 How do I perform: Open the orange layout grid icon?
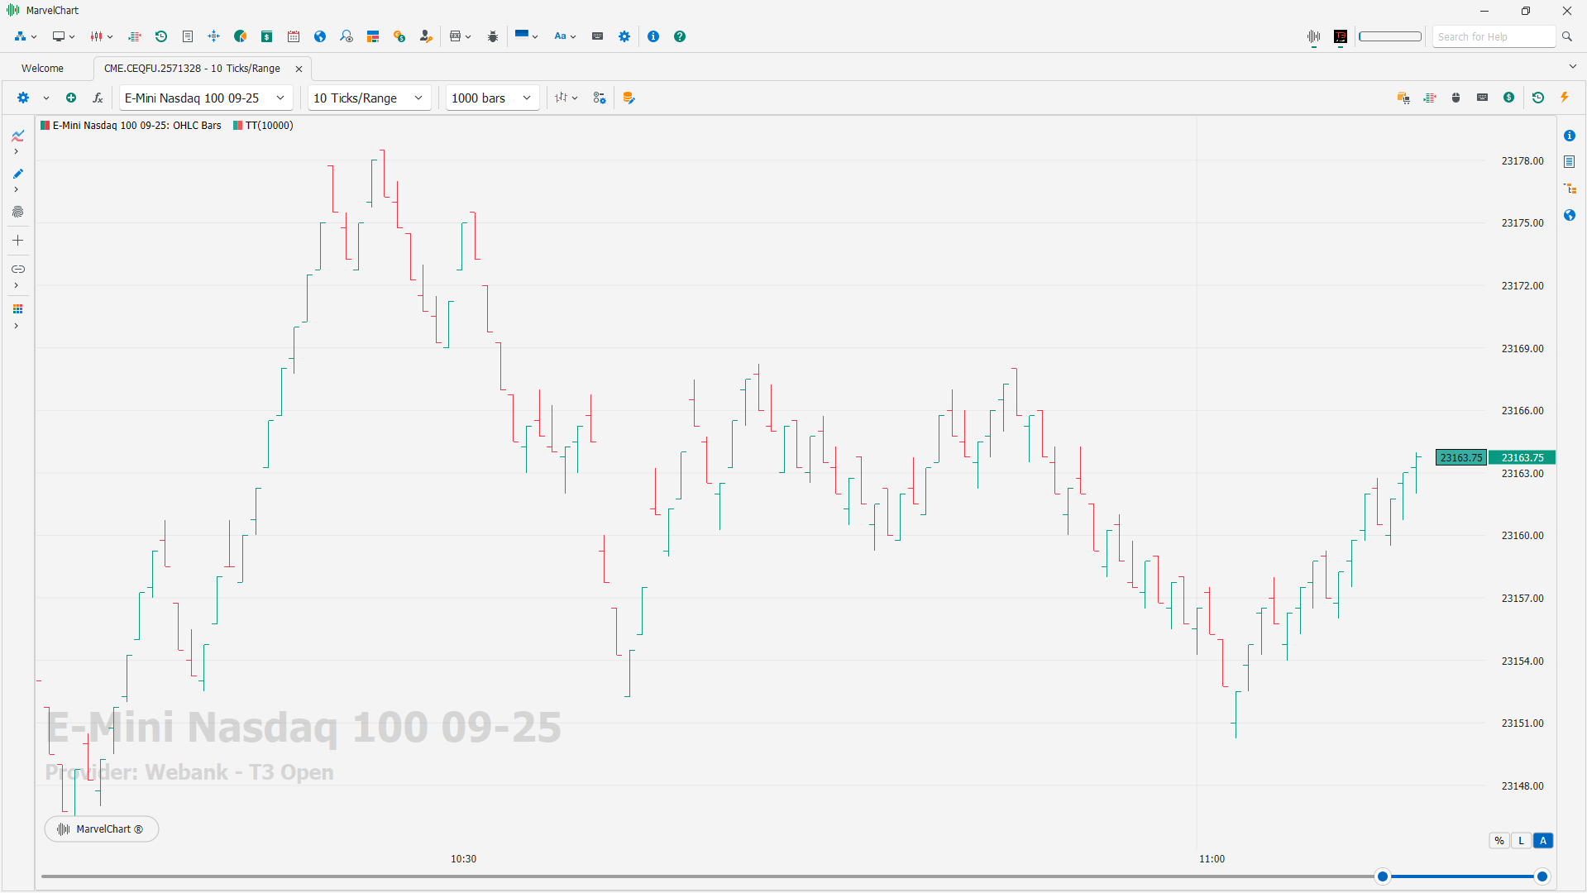pos(373,36)
